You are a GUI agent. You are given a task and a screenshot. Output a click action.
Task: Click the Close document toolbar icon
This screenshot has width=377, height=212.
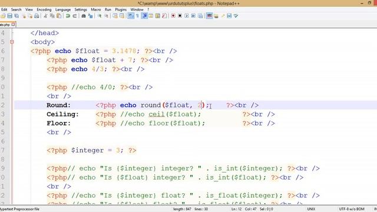[24, 16]
